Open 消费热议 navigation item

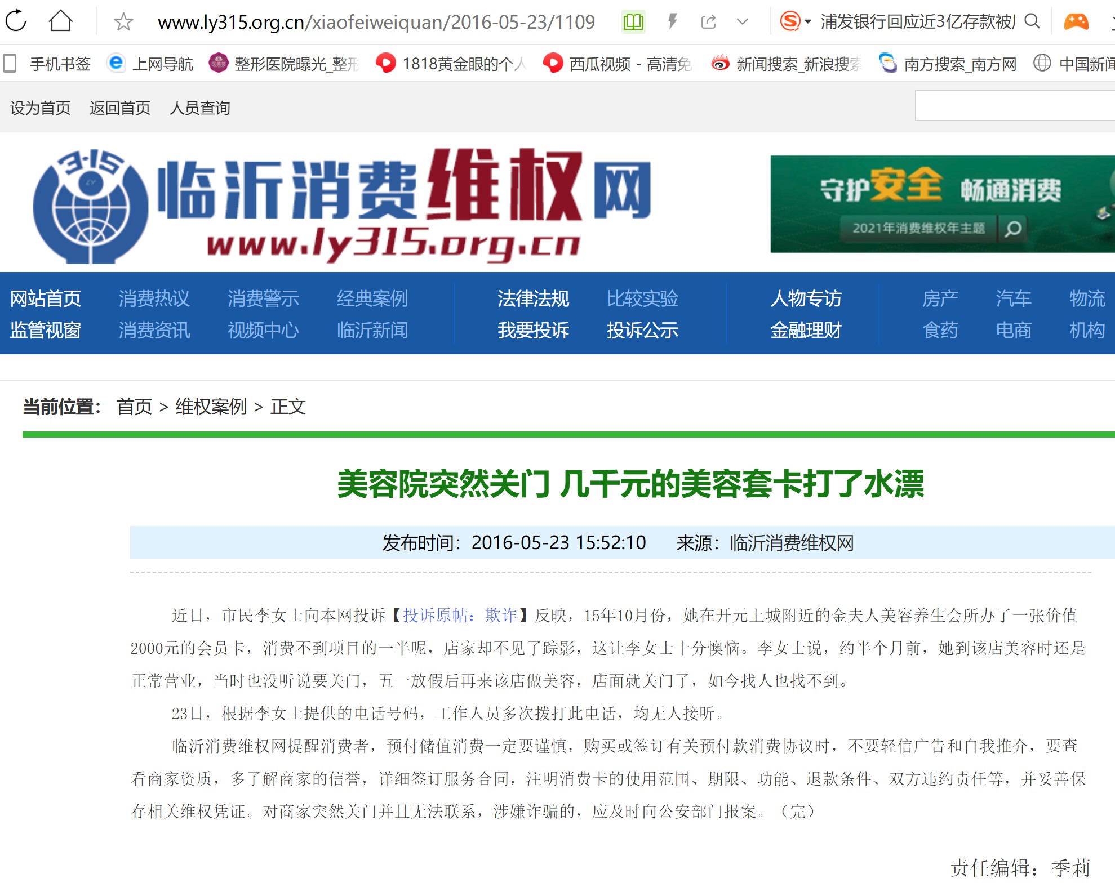(x=154, y=298)
